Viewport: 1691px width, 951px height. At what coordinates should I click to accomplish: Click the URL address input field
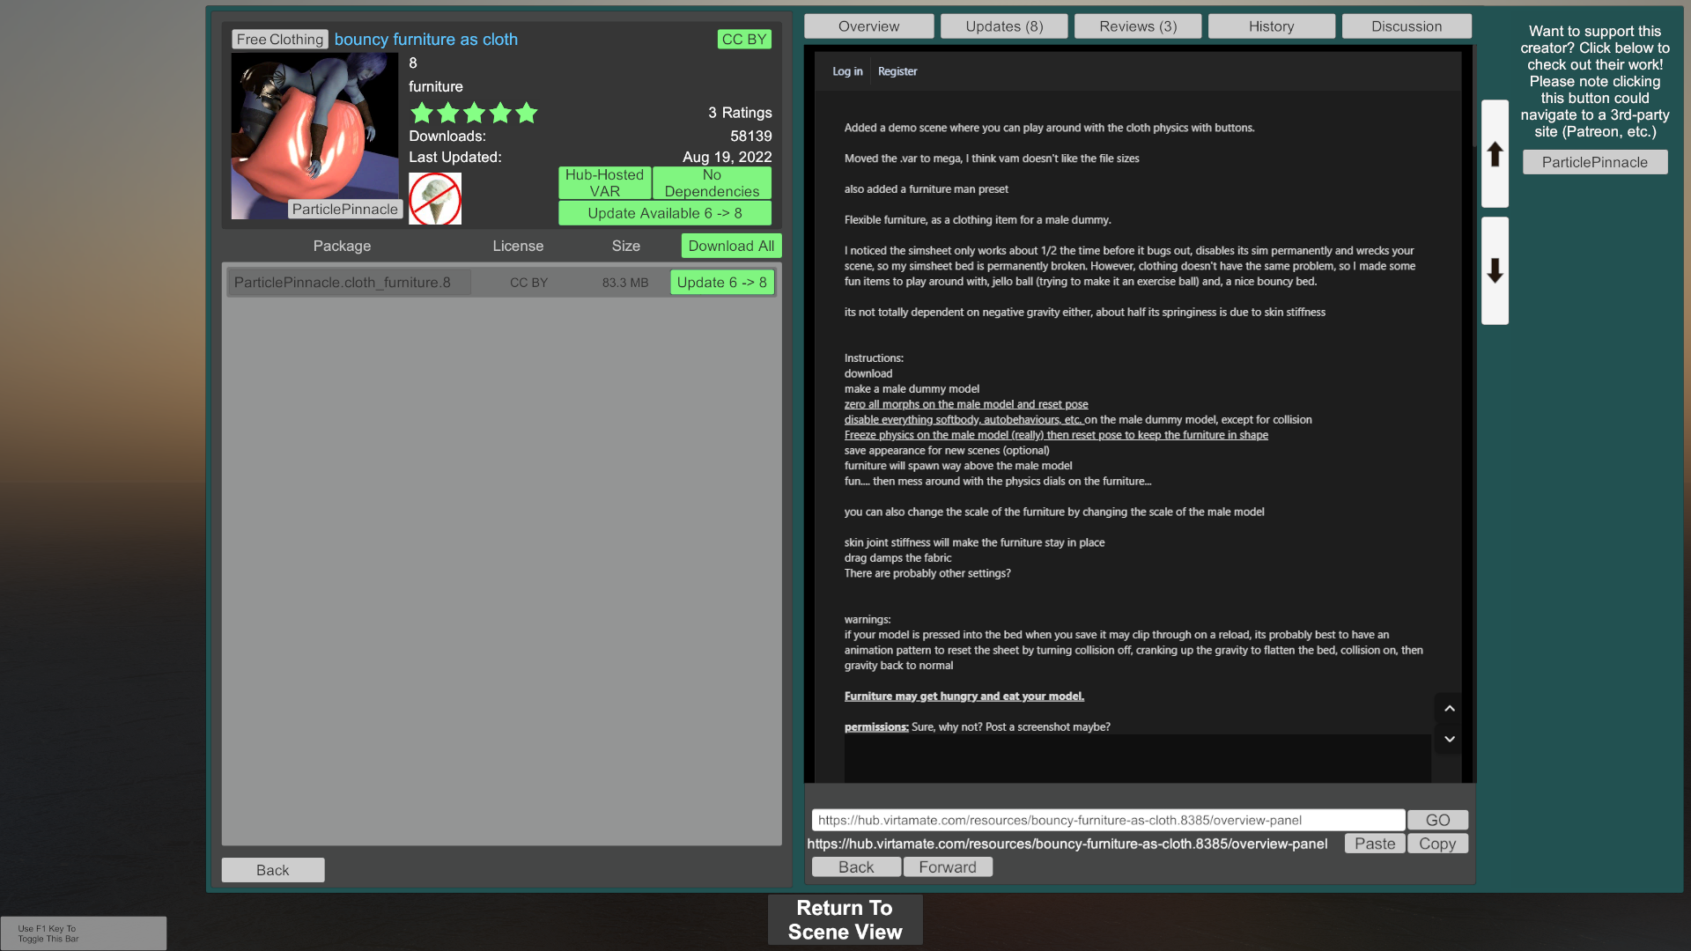[x=1107, y=820]
